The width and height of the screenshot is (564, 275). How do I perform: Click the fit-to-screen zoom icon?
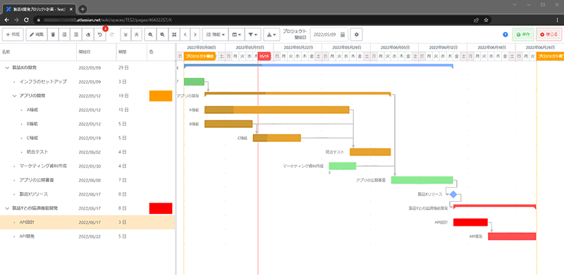pos(174,35)
